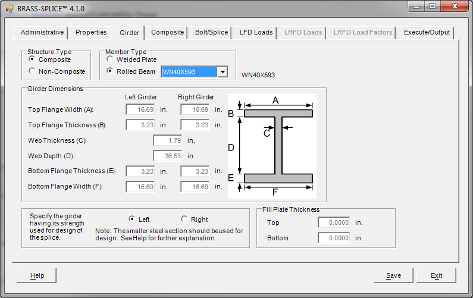Screen dimensions: 473x298
Task: Click the Exit button
Action: tap(436, 275)
